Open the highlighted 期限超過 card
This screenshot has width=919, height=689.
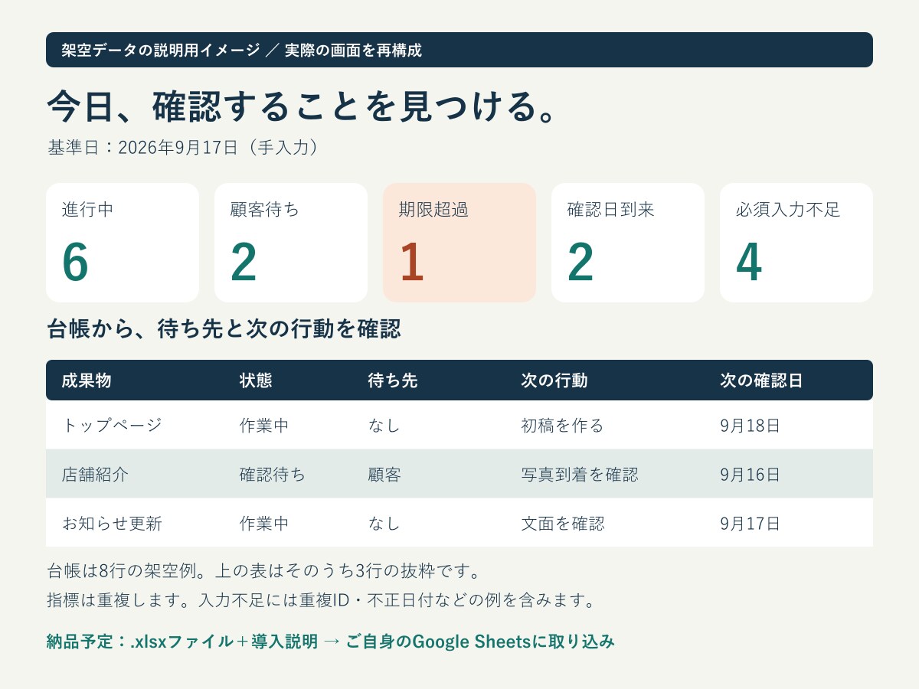459,243
